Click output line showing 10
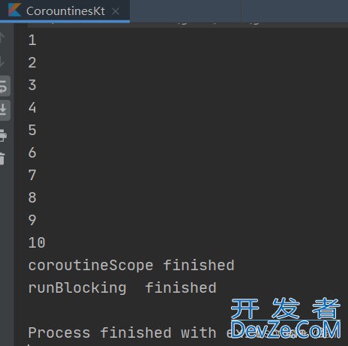 coord(37,243)
